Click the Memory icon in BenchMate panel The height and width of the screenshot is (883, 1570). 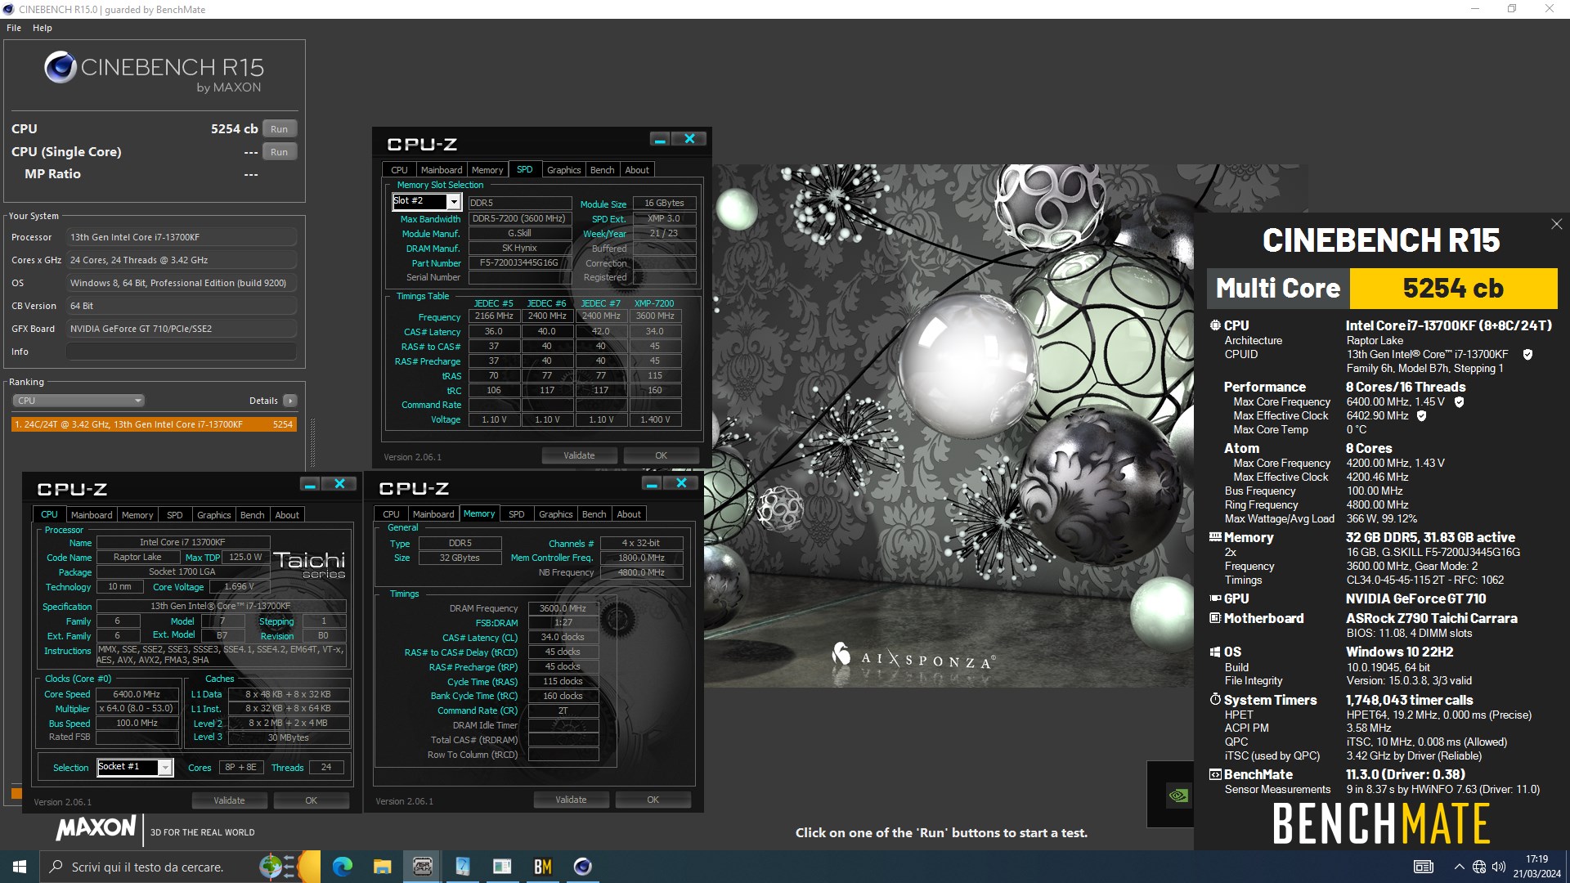(x=1215, y=537)
